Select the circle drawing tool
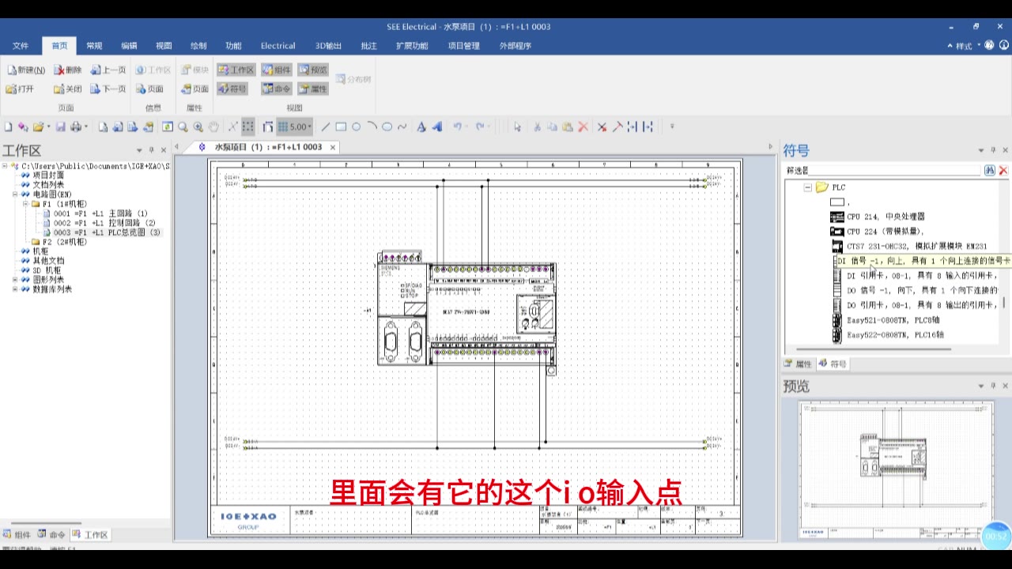The height and width of the screenshot is (569, 1012). [x=356, y=126]
